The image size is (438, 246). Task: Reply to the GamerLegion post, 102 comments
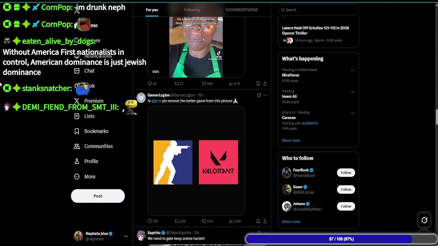pos(153,221)
